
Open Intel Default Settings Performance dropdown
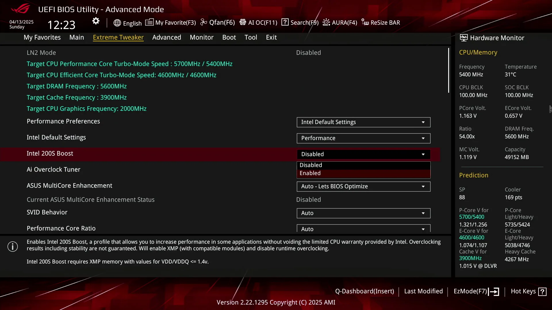tap(363, 138)
